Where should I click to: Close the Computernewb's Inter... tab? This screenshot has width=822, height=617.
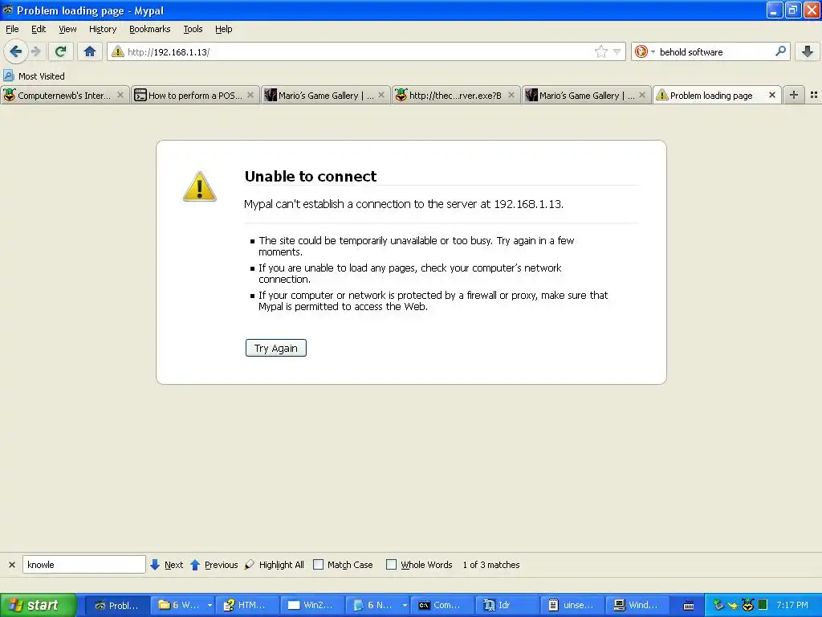[120, 95]
